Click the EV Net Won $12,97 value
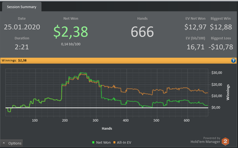 coord(195,27)
